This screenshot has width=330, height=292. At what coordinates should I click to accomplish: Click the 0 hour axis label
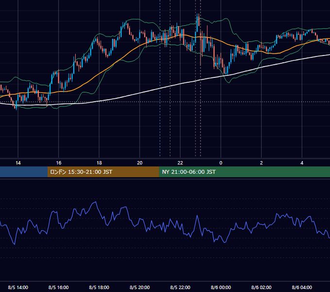point(221,163)
